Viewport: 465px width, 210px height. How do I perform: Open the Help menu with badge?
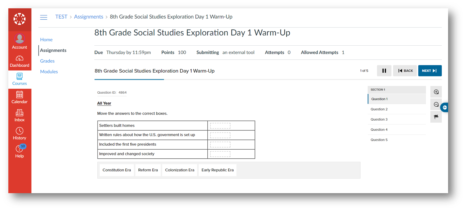20,151
